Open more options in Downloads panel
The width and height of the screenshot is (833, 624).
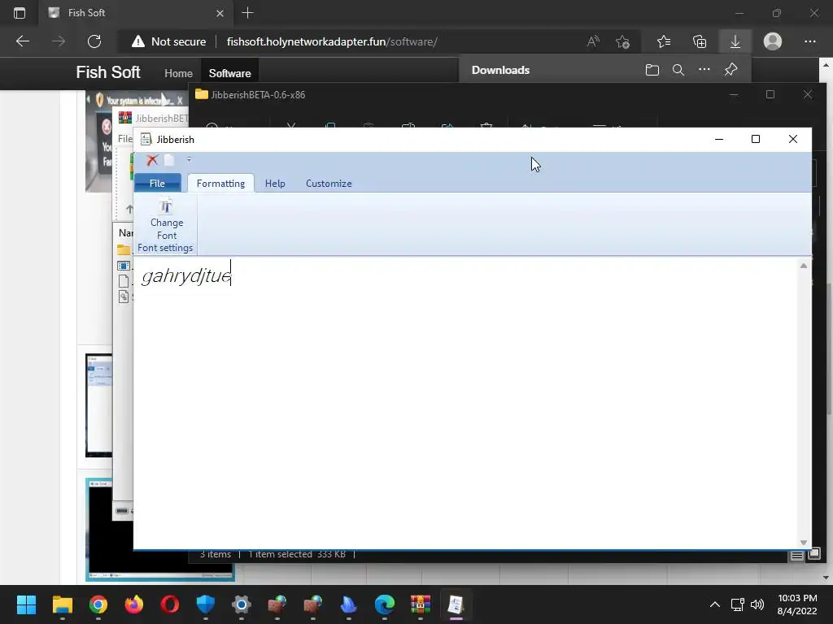704,70
